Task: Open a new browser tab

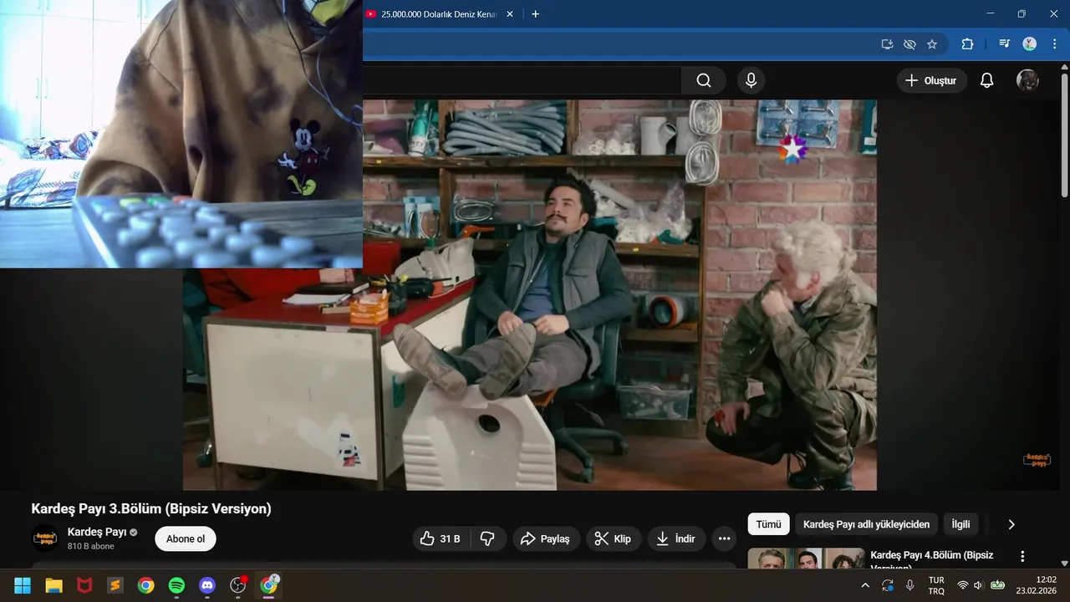Action: click(x=536, y=14)
